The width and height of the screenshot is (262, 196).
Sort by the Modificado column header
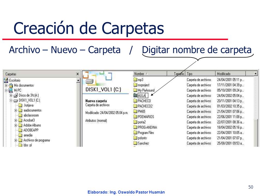[231, 74]
